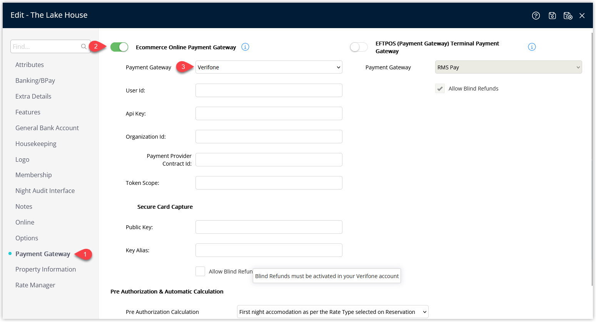596x322 pixels.
Task: Tick the unchecked Allow Blind Refunds box under Key Alias
Action: tap(200, 272)
